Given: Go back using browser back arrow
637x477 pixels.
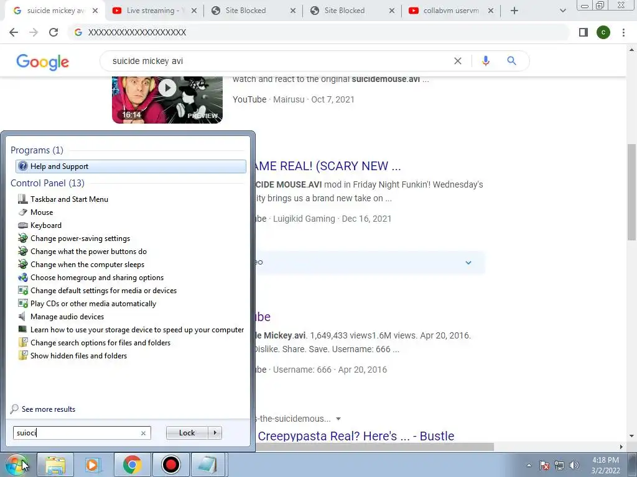Looking at the screenshot, I should (14, 32).
